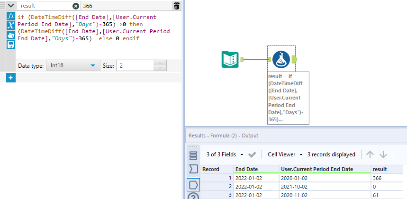
Task: Decrease Size with down stepper arrow
Action: (x=160, y=68)
